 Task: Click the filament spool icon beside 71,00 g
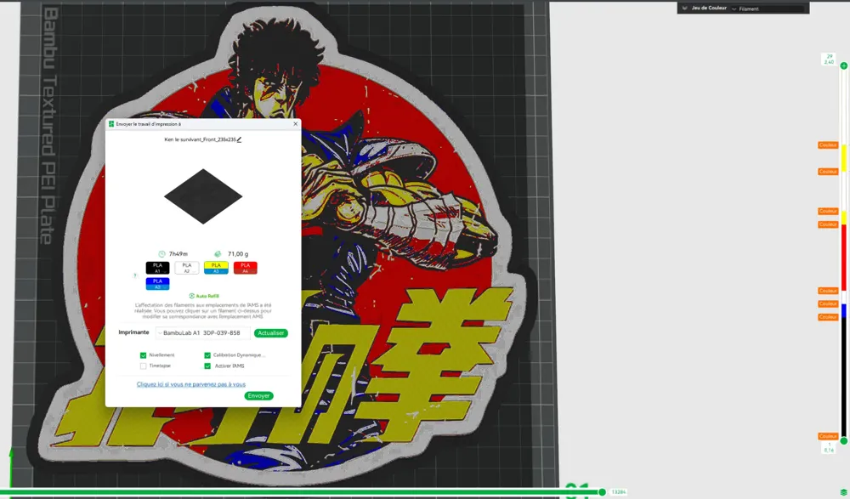pos(218,254)
